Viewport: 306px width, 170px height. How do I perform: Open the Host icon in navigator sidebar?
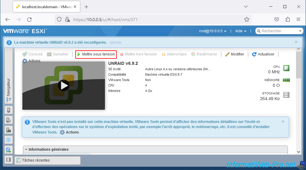tap(8, 110)
